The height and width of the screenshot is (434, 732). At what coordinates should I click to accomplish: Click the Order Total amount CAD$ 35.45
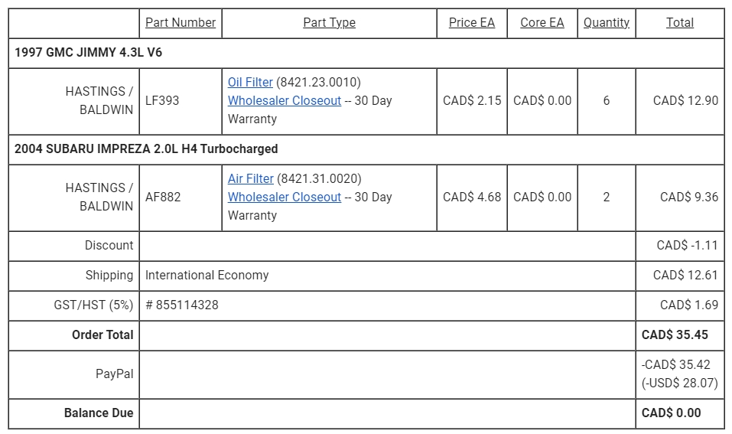(675, 335)
